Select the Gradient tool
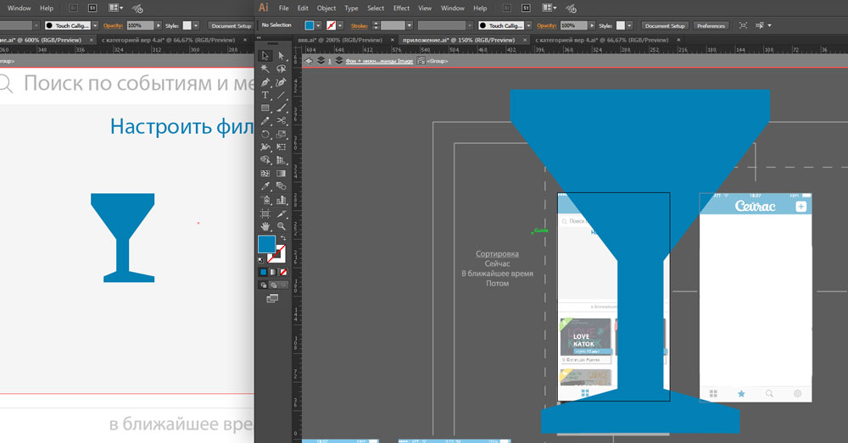The image size is (848, 443). tap(282, 174)
